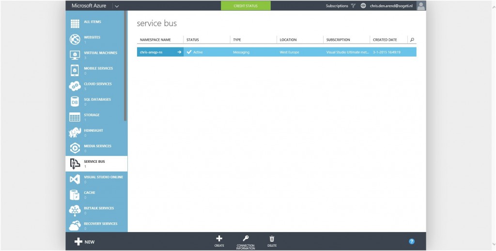The height and width of the screenshot is (251, 496).
Task: Click the Subscriptions filter funnel icon
Action: [353, 6]
